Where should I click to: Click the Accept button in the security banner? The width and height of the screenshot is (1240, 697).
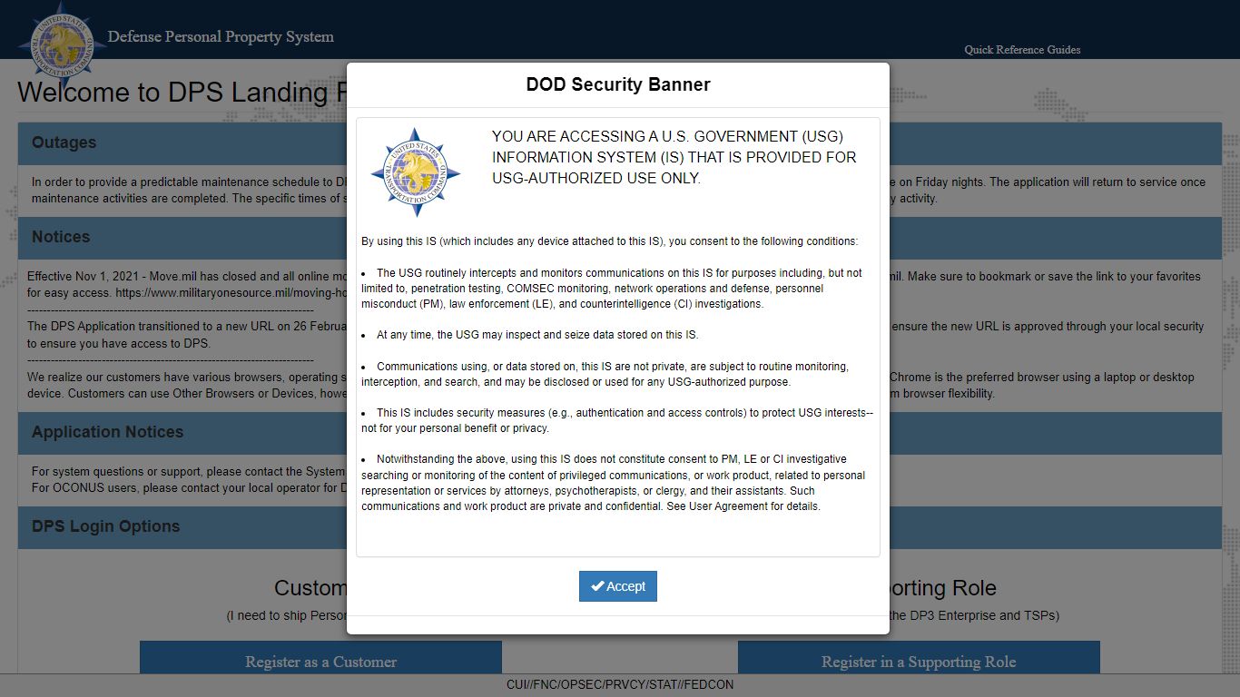pyautogui.click(x=617, y=586)
